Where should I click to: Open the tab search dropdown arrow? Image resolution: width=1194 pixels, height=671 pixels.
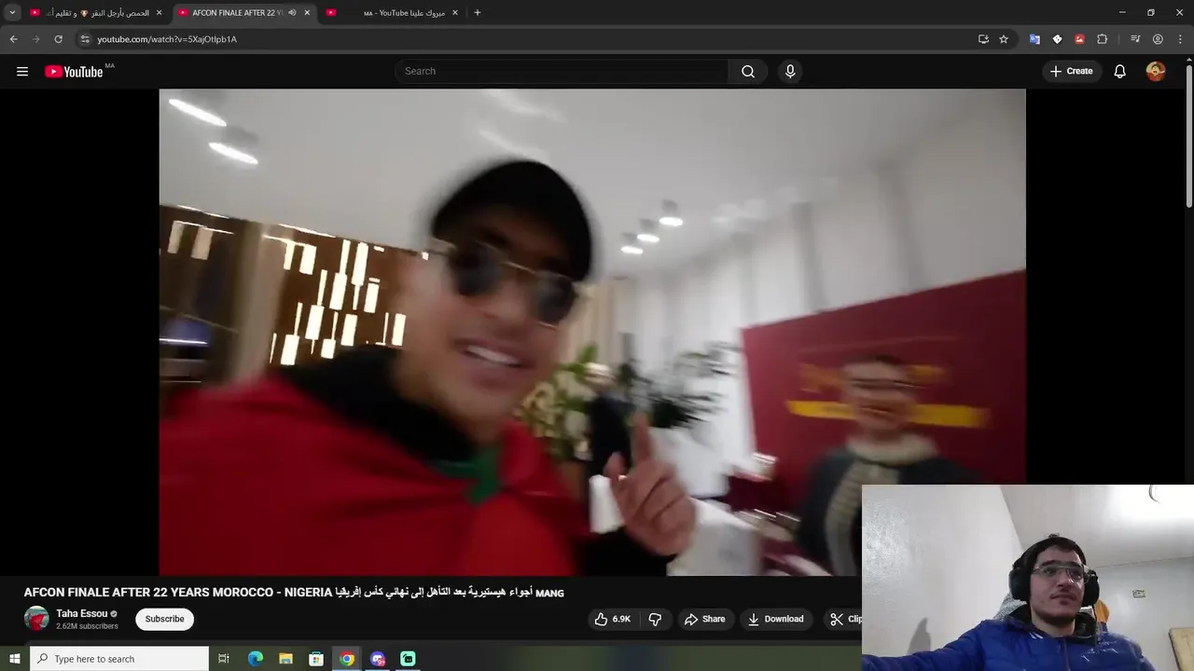tap(12, 13)
